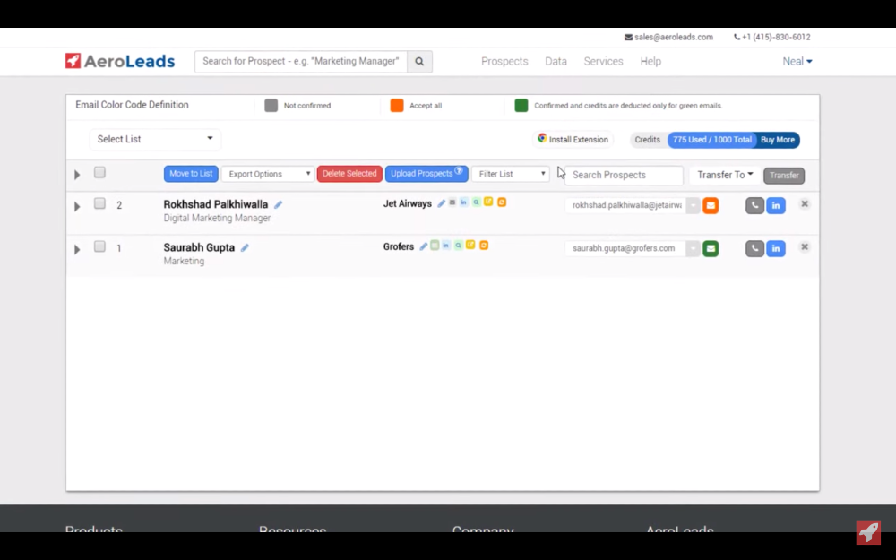Click small green search icon beside Grofers
This screenshot has width=896, height=560.
(458, 246)
